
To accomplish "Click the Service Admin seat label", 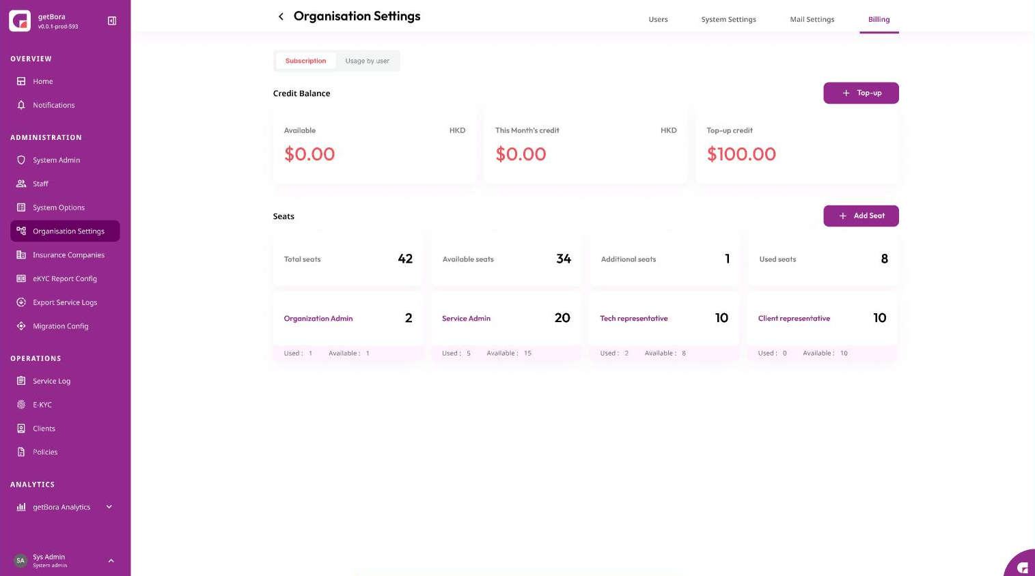I will pyautogui.click(x=466, y=318).
